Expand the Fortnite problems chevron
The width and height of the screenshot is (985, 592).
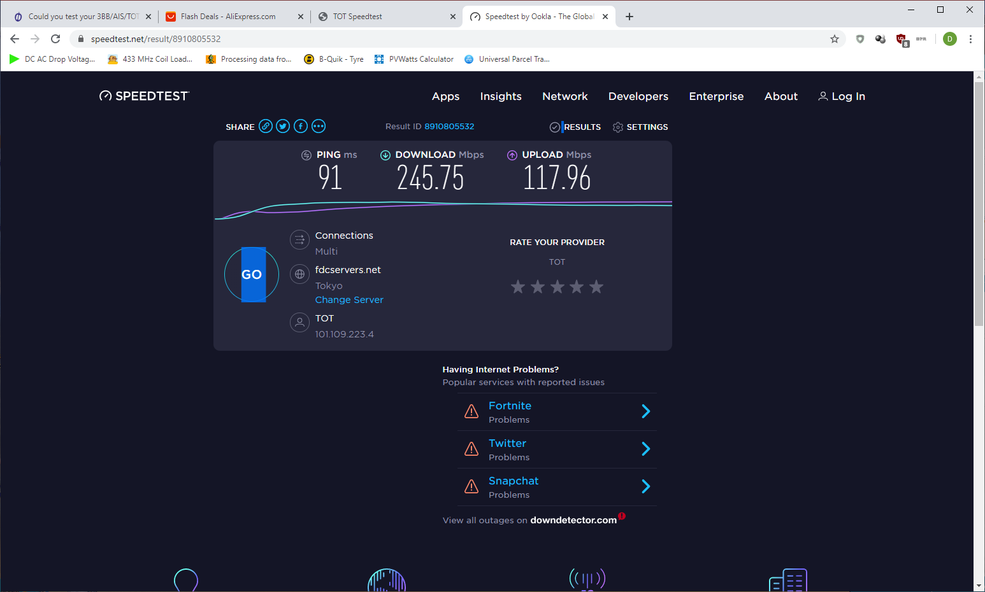click(645, 411)
